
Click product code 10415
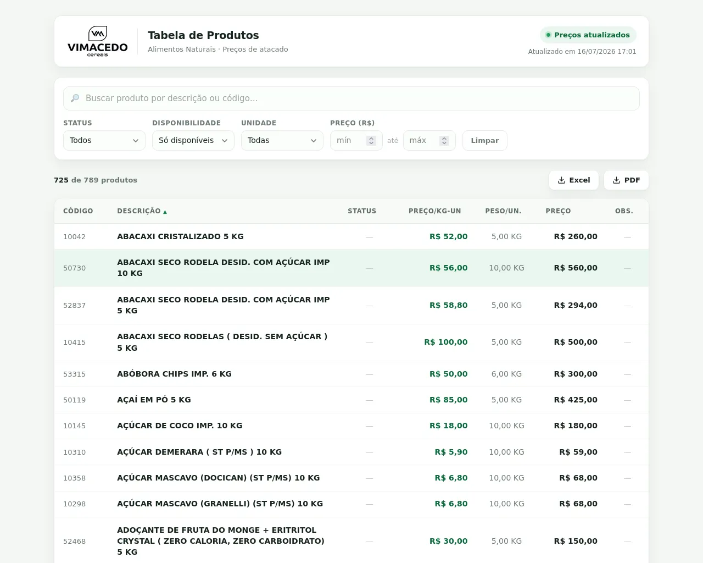[x=74, y=343]
